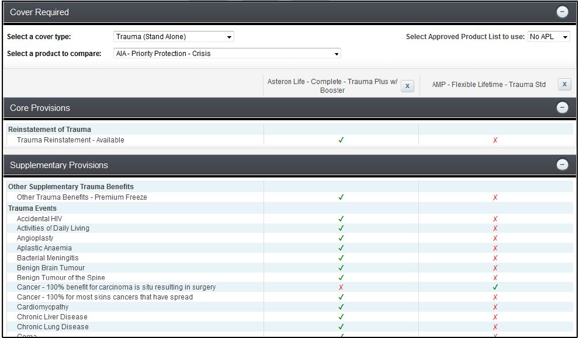This screenshot has height=338, width=579.
Task: Select the Aplastic Anaemia row
Action: (290, 248)
